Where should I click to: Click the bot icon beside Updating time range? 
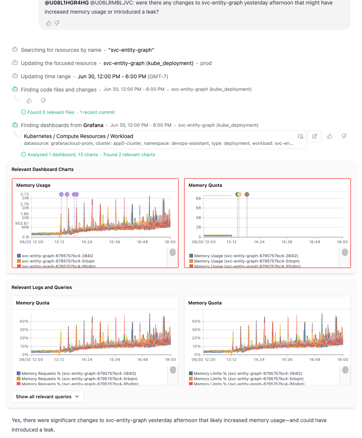(x=15, y=76)
